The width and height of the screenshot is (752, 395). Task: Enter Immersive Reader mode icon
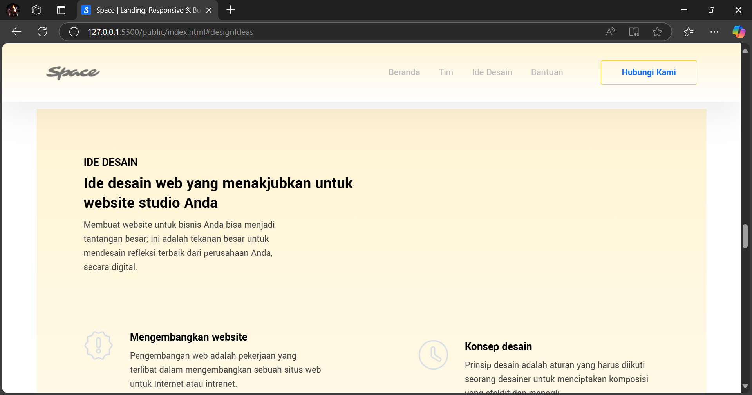634,32
